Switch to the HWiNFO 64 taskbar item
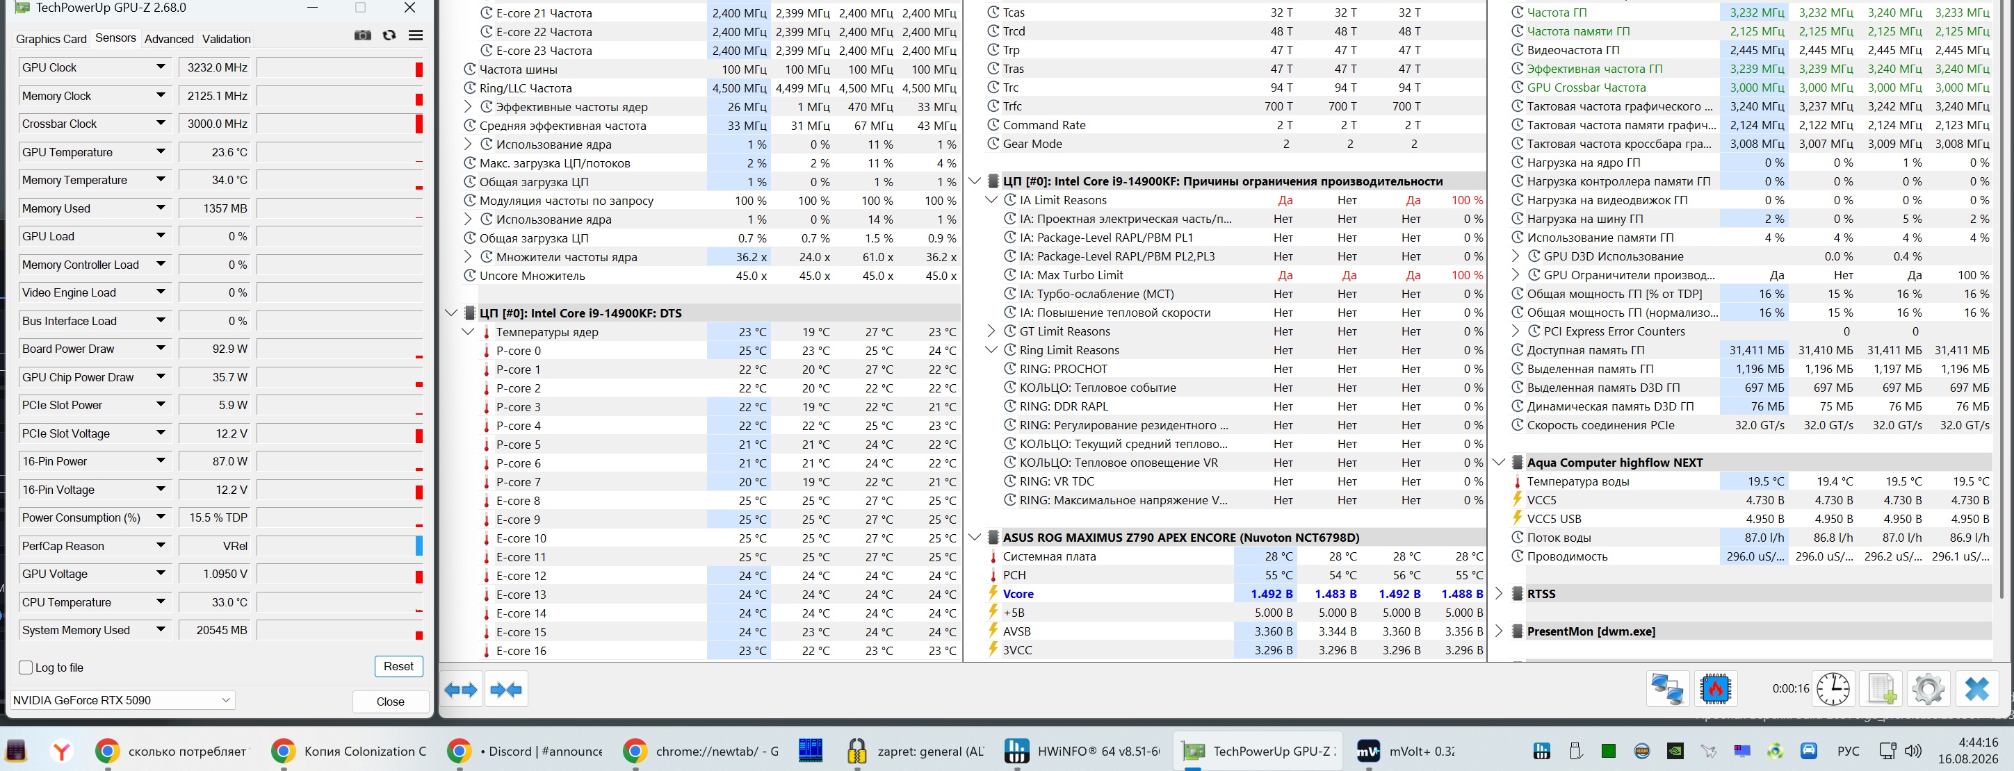Viewport: 2014px width, 771px height. pos(1083,752)
